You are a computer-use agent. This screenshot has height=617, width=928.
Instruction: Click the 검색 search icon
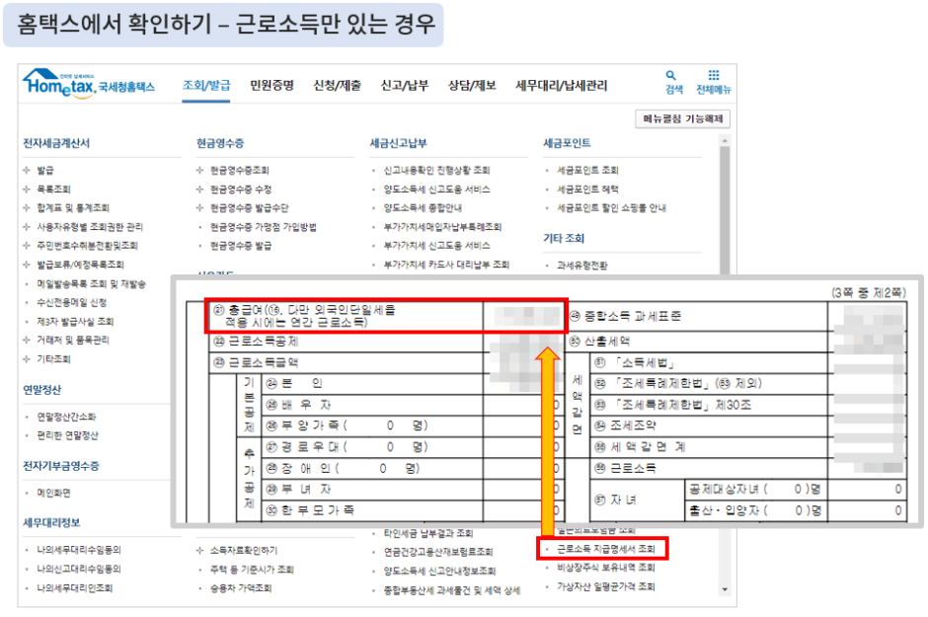671,77
